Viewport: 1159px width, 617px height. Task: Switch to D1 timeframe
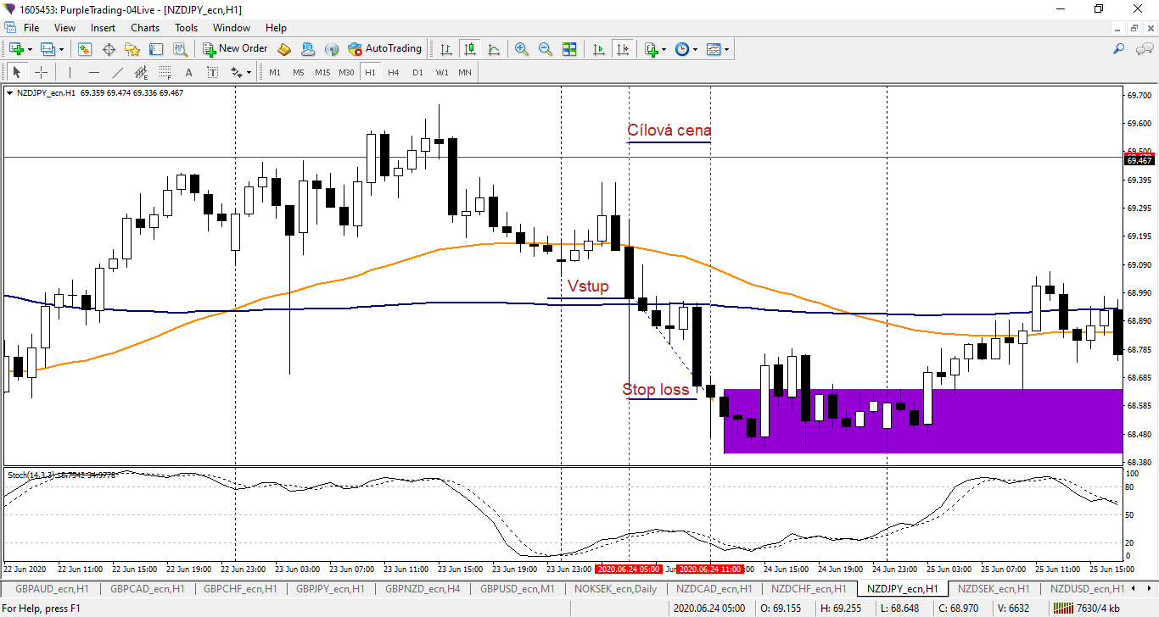[x=417, y=72]
